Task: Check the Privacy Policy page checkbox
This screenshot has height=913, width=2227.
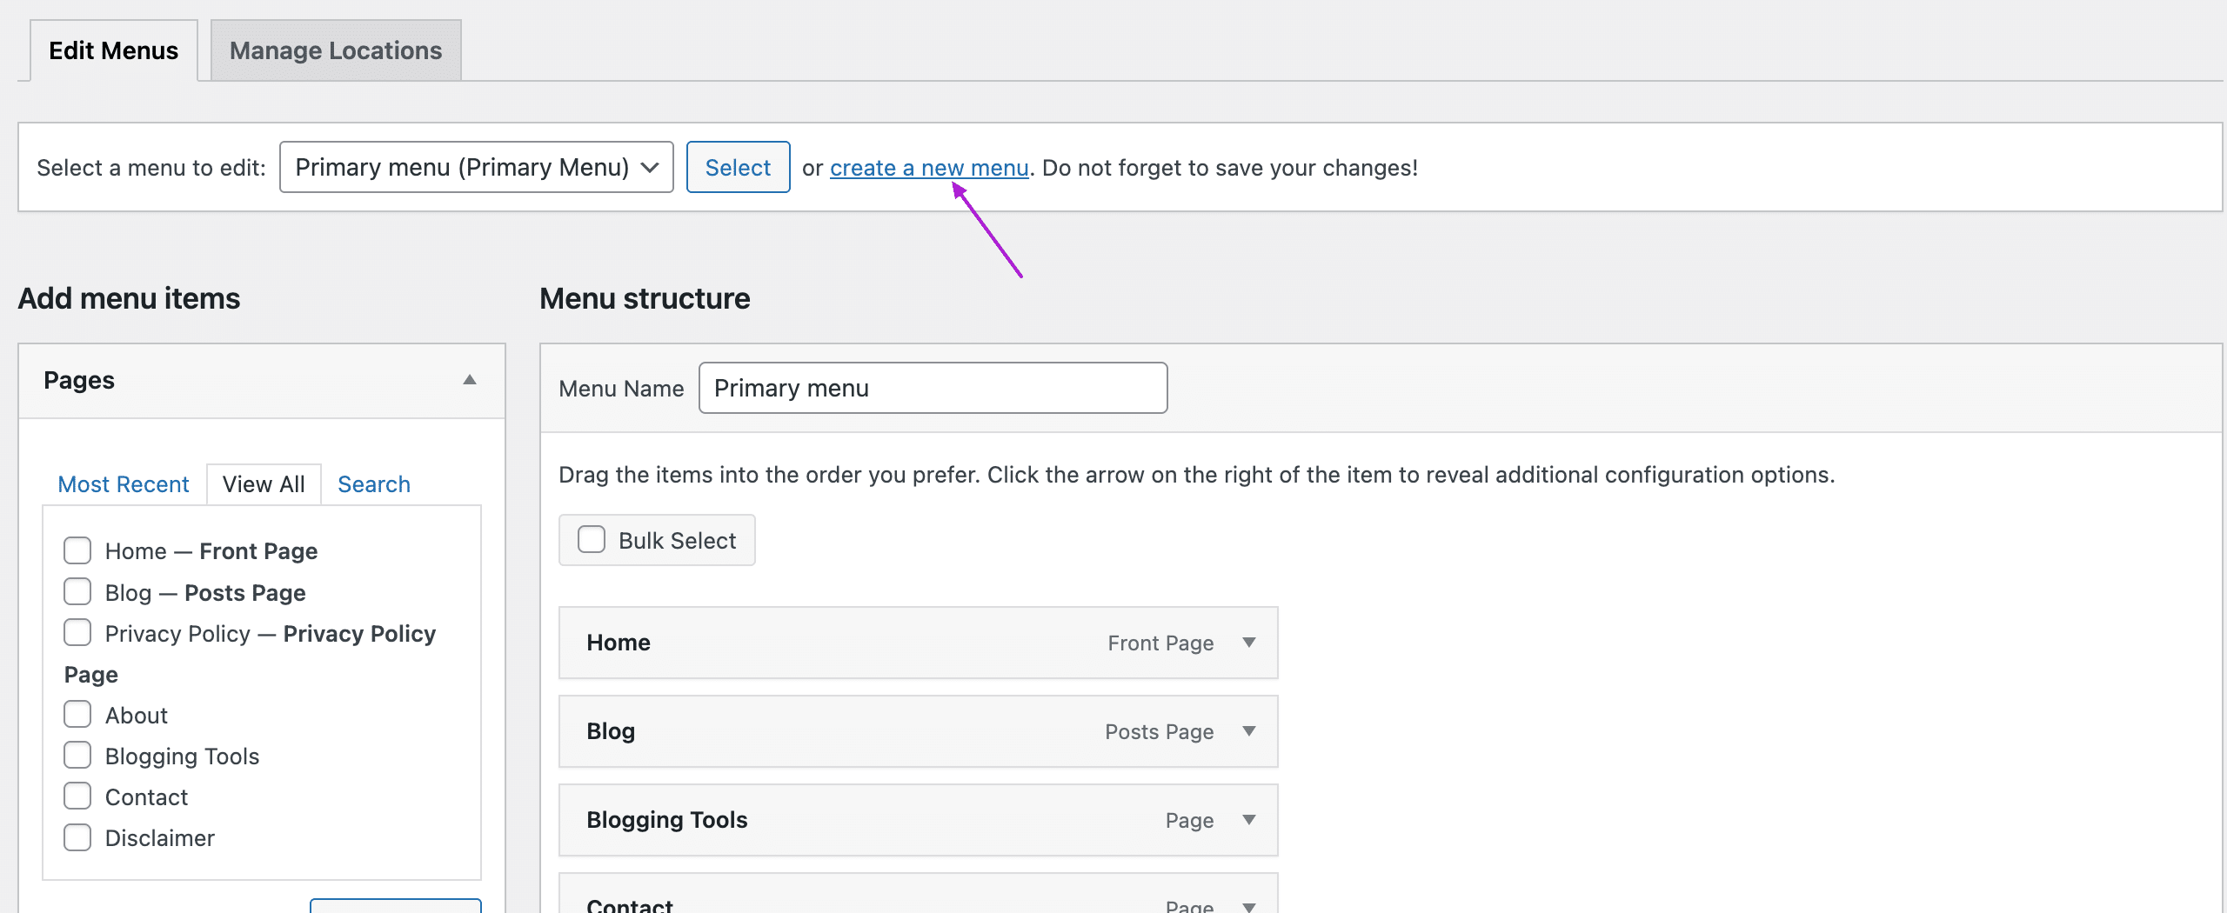Action: point(77,632)
